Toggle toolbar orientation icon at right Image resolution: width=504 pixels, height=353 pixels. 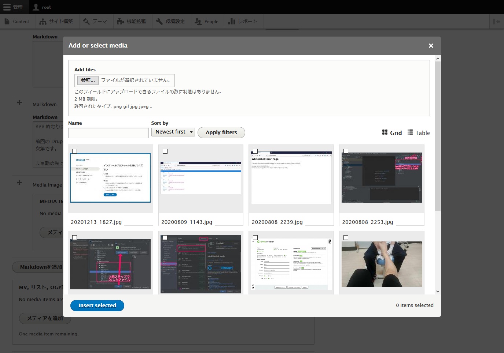tap(497, 22)
